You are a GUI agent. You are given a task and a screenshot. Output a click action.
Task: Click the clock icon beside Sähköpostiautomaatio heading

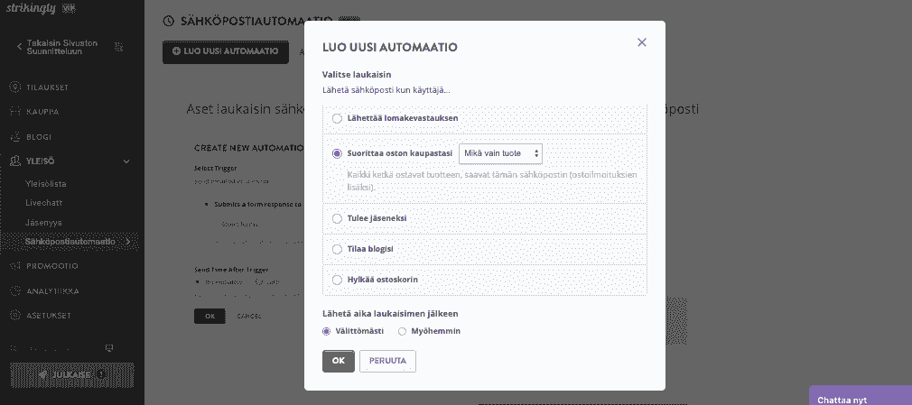tap(169, 21)
